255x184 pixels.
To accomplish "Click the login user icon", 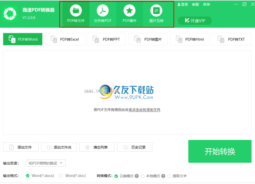I will pos(179,4).
